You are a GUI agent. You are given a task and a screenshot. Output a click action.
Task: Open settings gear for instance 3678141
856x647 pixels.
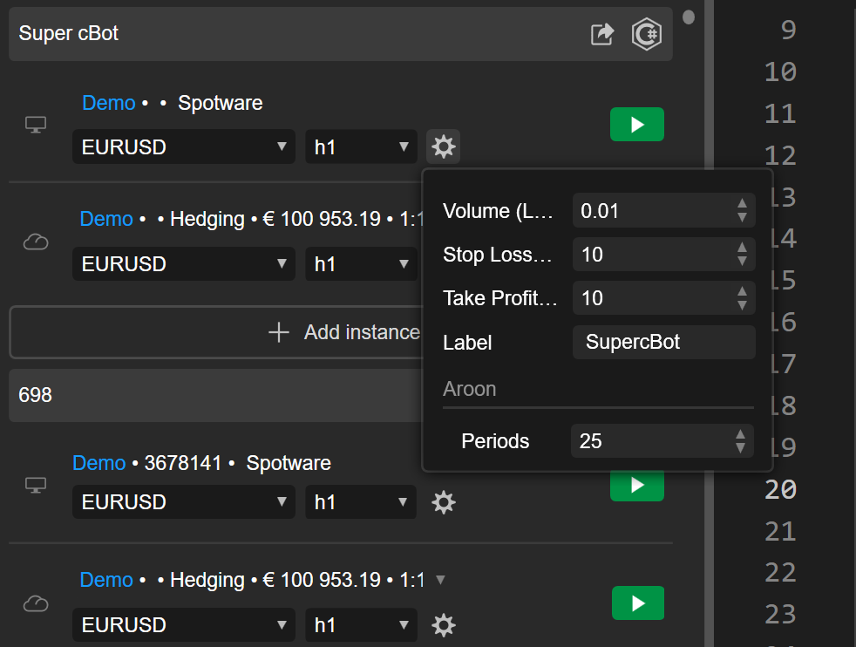[444, 502]
